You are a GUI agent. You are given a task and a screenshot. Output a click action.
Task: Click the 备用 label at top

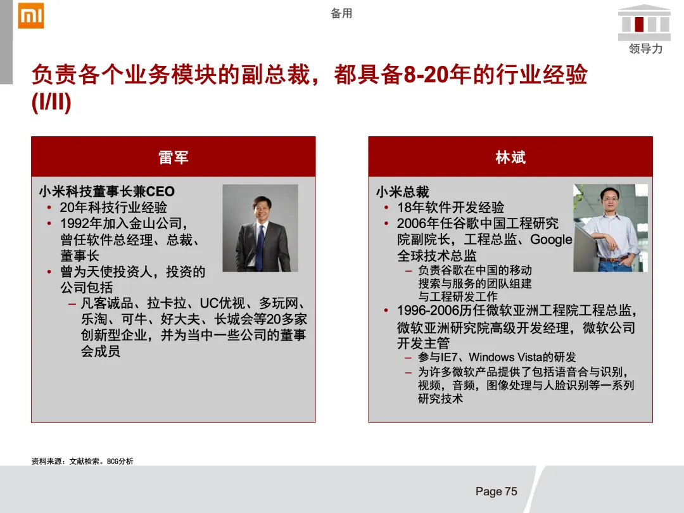341,13
